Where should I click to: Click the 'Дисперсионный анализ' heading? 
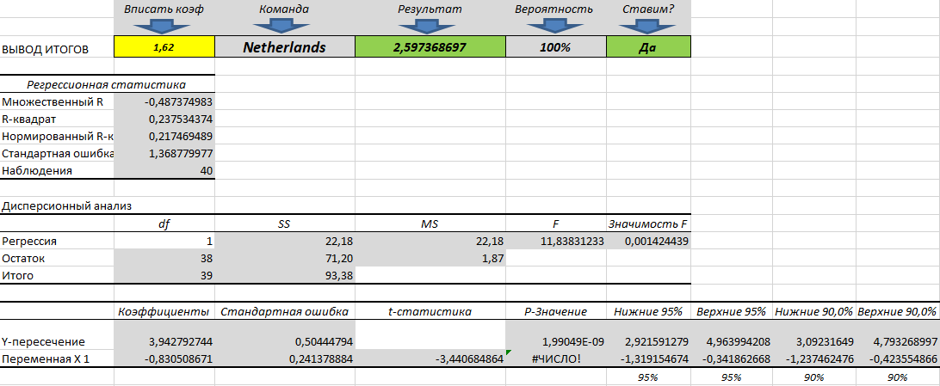[66, 205]
